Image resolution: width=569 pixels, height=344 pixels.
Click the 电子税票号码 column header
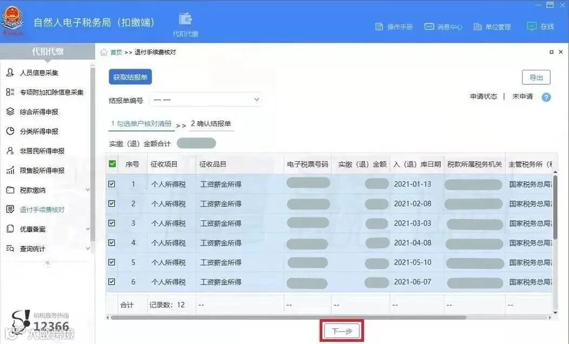(307, 164)
